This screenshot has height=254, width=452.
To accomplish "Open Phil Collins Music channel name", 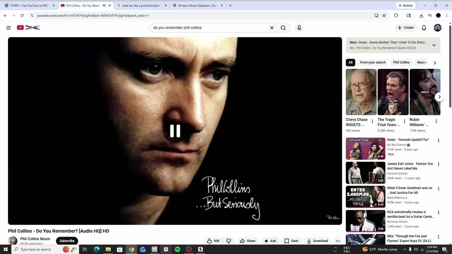I will [x=35, y=239].
